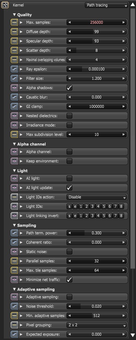
Task: Click the float pin icon beside Ray epsilon
Action: (14, 69)
